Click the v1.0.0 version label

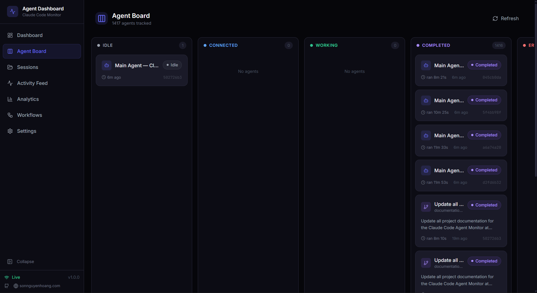coord(74,277)
